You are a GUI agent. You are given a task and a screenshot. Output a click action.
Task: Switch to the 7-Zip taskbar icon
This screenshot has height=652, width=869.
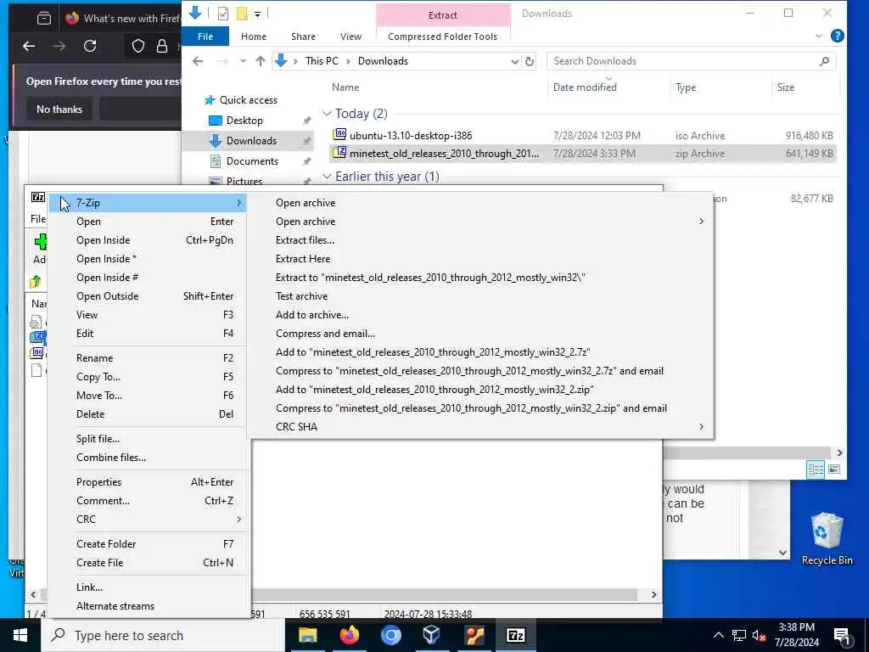(x=515, y=635)
